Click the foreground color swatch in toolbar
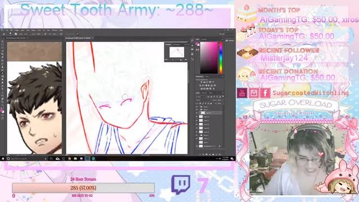Screen dimensions: 359x202 (x=1, y=111)
